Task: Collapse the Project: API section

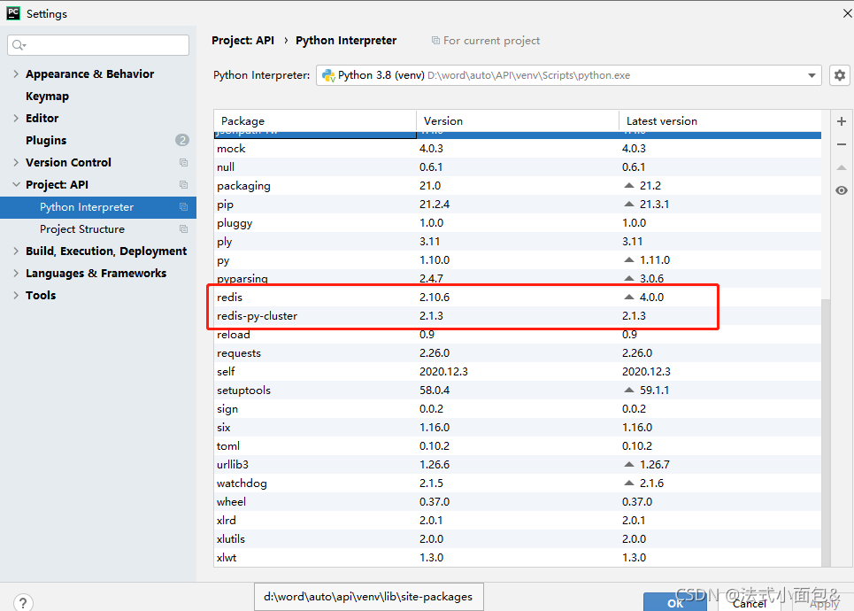Action: (16, 185)
